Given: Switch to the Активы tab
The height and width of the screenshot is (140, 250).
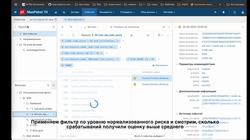Looking at the screenshot, I should (x=75, y=12).
